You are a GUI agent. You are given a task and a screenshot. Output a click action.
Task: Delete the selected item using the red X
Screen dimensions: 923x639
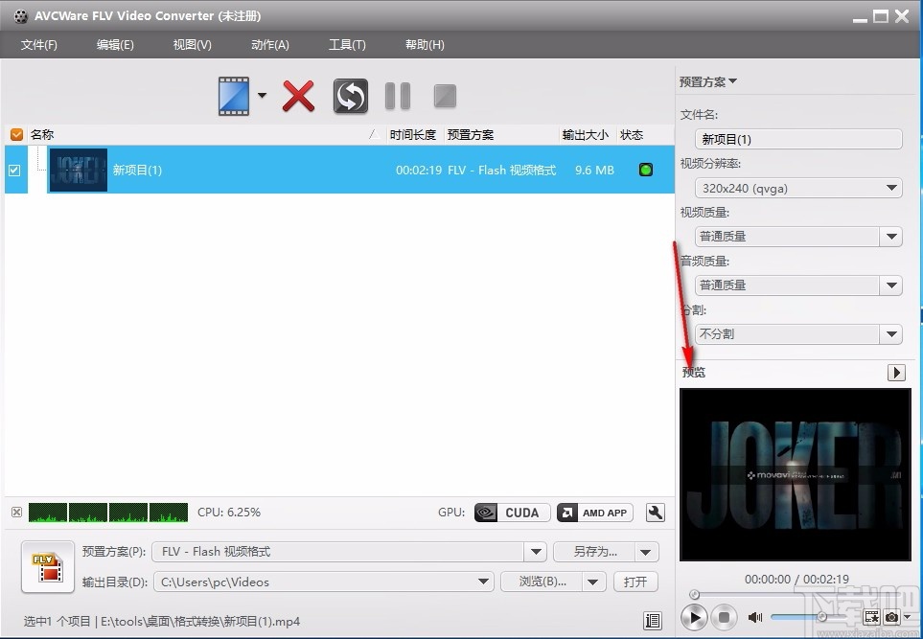pos(297,96)
